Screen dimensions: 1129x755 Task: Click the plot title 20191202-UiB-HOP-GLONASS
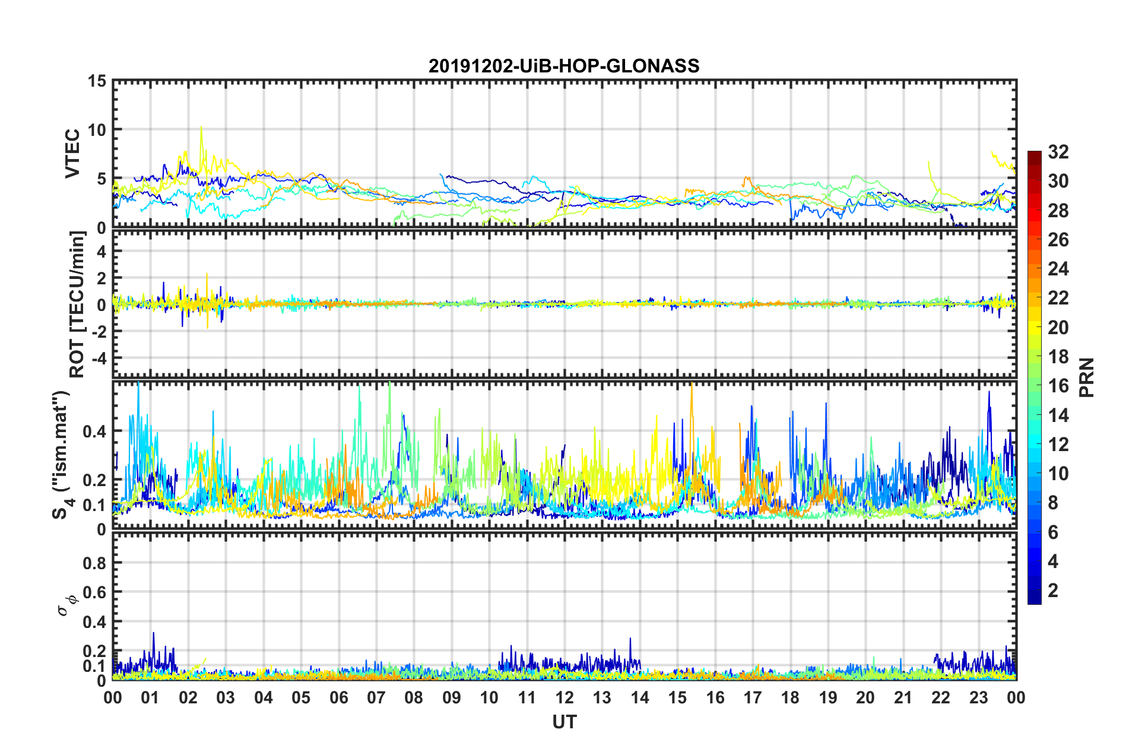coord(564,66)
